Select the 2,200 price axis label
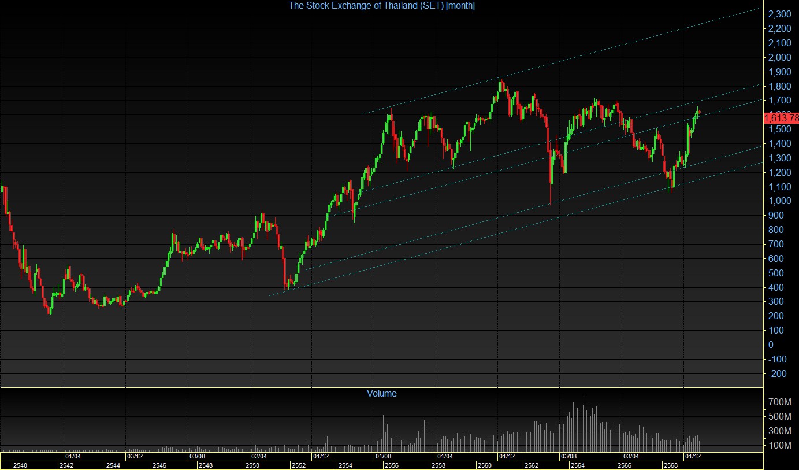The image size is (799, 470). (x=779, y=28)
